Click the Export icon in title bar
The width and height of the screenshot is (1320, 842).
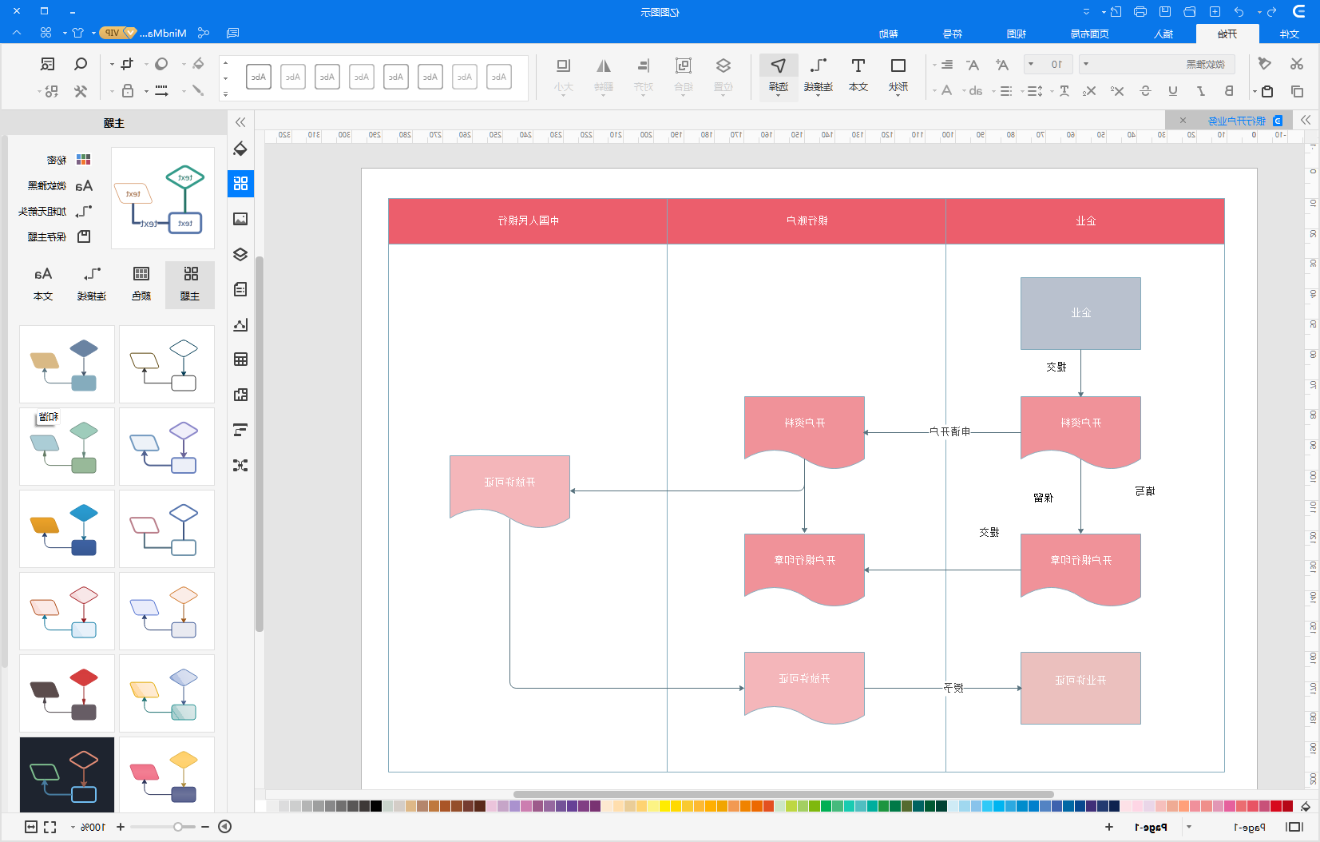click(x=1116, y=12)
